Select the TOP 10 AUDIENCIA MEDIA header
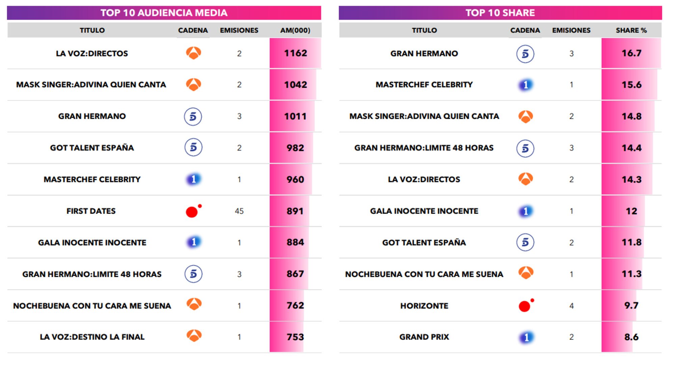 164,13
